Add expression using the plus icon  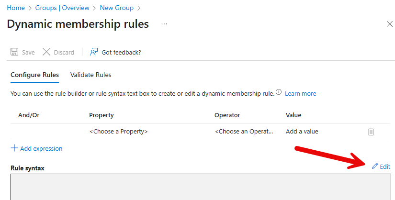pos(14,148)
